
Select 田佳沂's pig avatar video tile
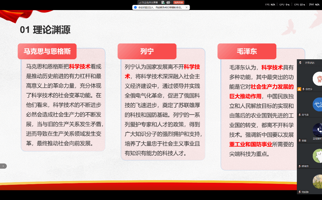coord(317,79)
